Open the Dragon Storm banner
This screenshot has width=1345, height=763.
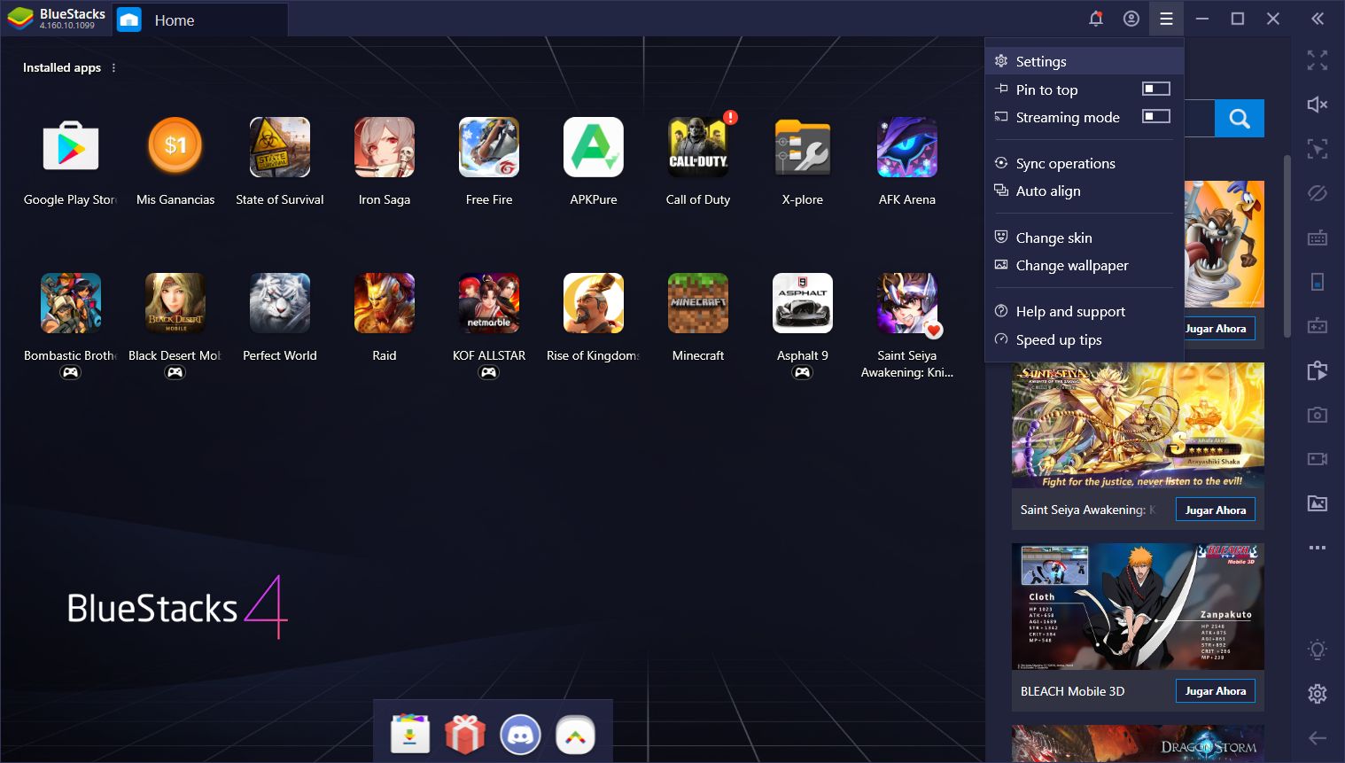[1138, 744]
